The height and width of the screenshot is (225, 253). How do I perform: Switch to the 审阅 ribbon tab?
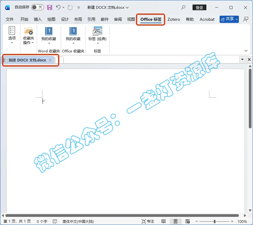(118, 19)
